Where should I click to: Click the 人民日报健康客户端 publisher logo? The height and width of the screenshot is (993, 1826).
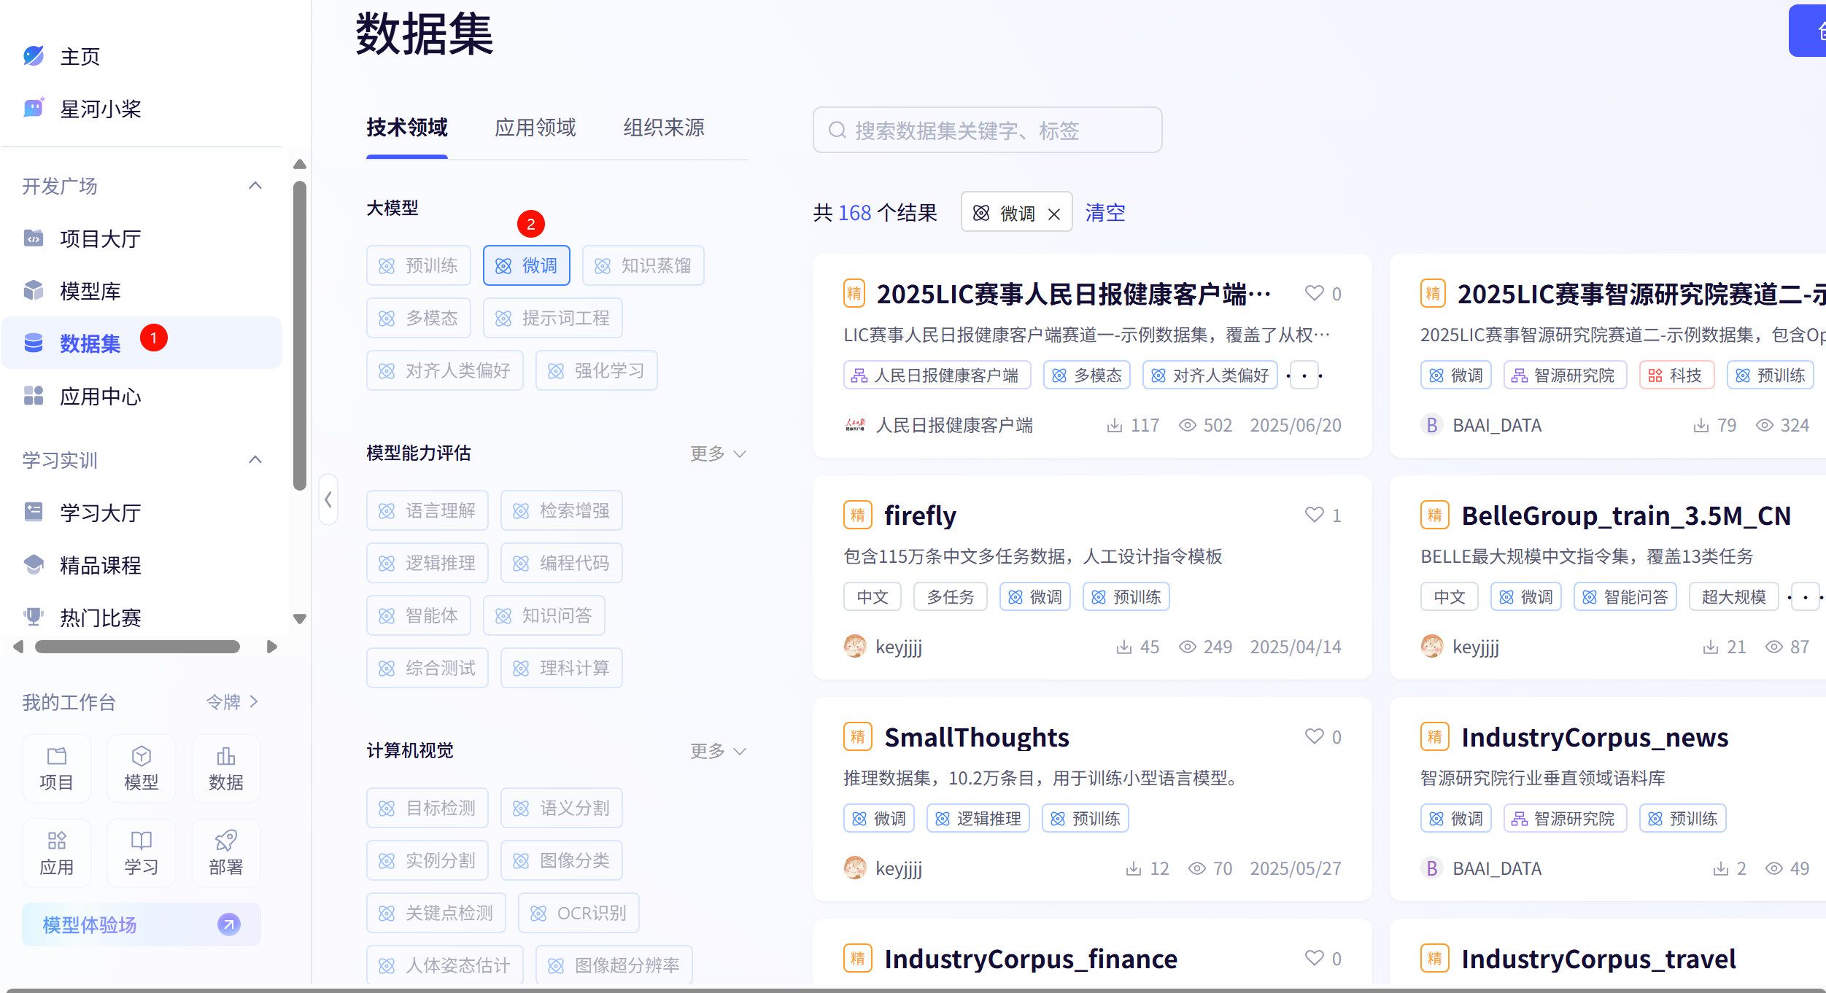[855, 425]
